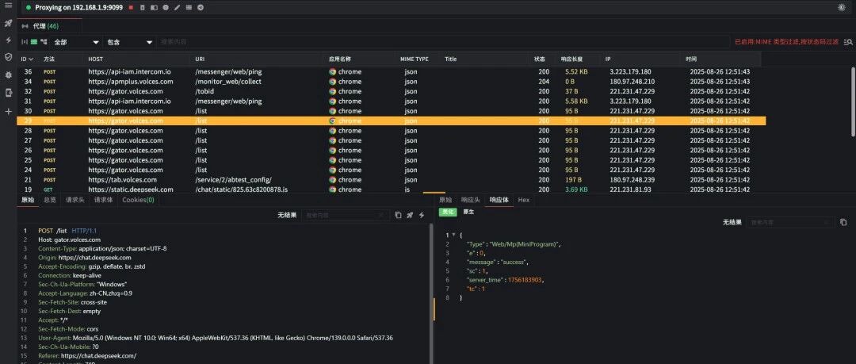This screenshot has height=364, width=856.
Task: Click the traffic list vertical scrollbar
Action: 854,102
